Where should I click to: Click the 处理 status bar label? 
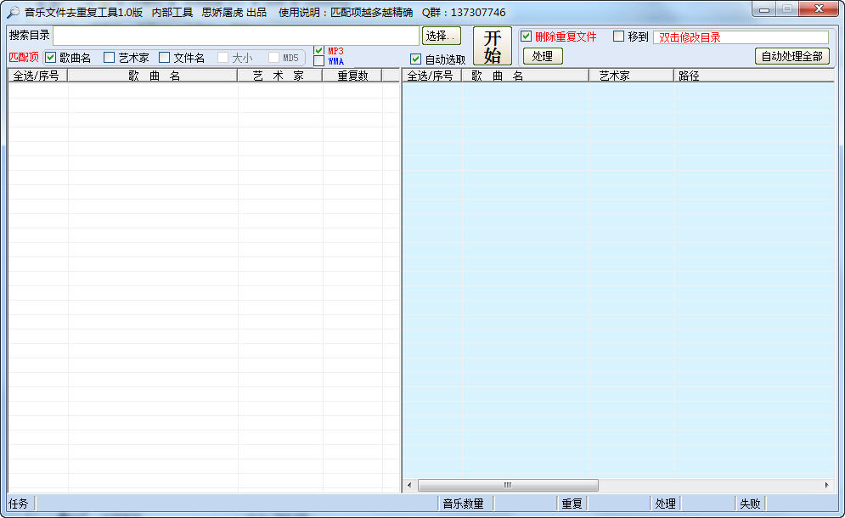[666, 504]
